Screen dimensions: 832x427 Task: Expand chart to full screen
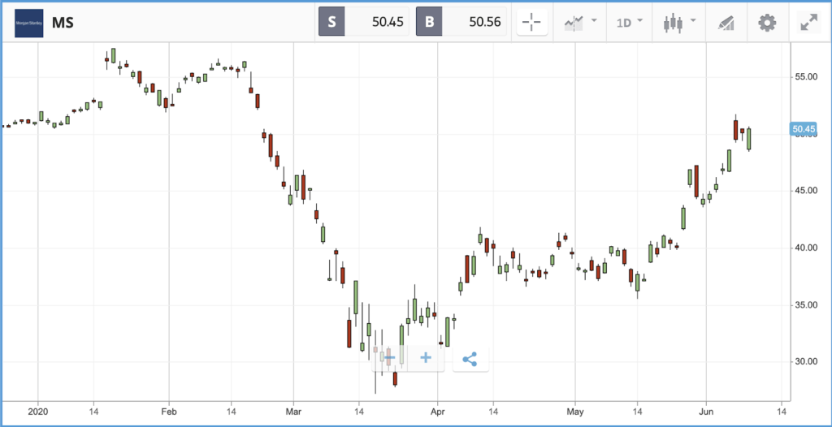808,22
